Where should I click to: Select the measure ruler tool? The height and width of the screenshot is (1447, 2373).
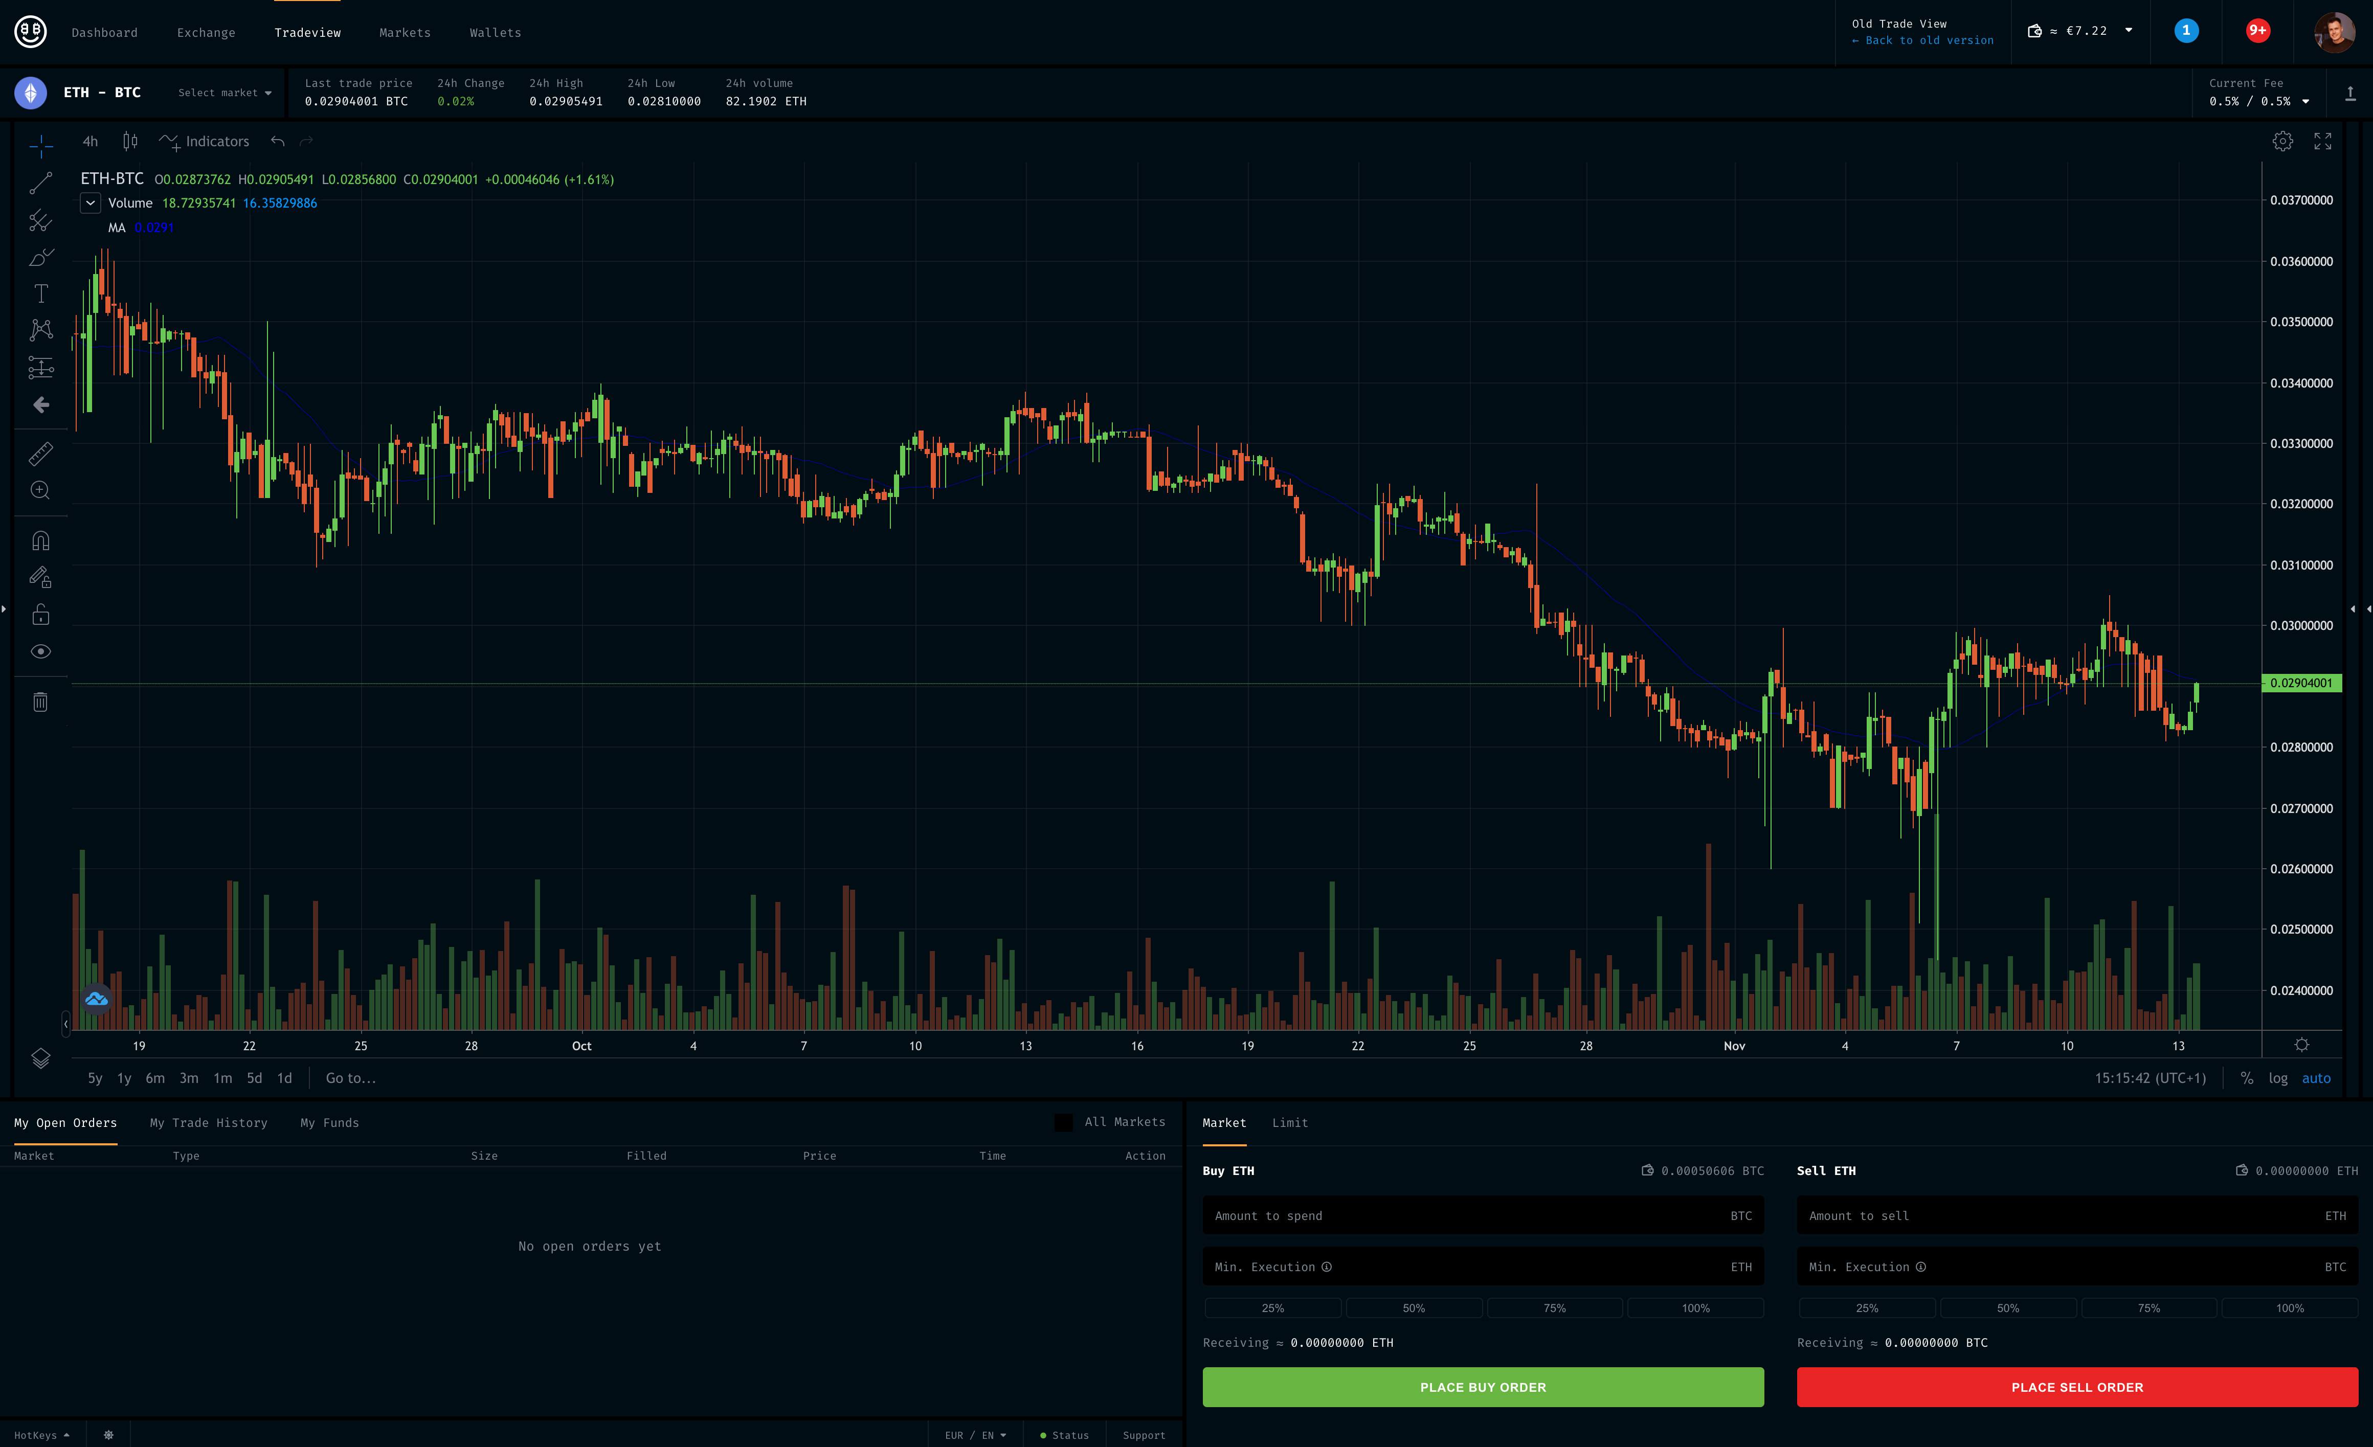(40, 454)
